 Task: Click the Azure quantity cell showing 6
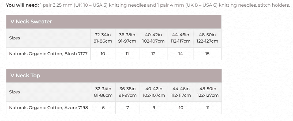(x=103, y=108)
